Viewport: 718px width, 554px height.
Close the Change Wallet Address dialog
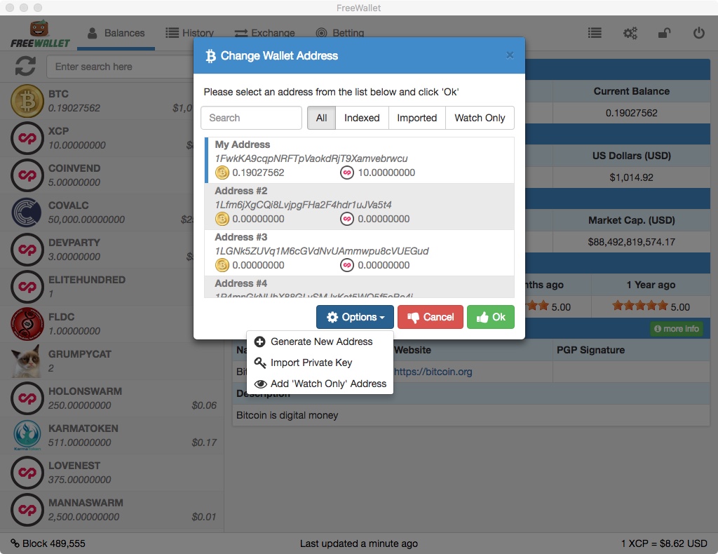(510, 55)
